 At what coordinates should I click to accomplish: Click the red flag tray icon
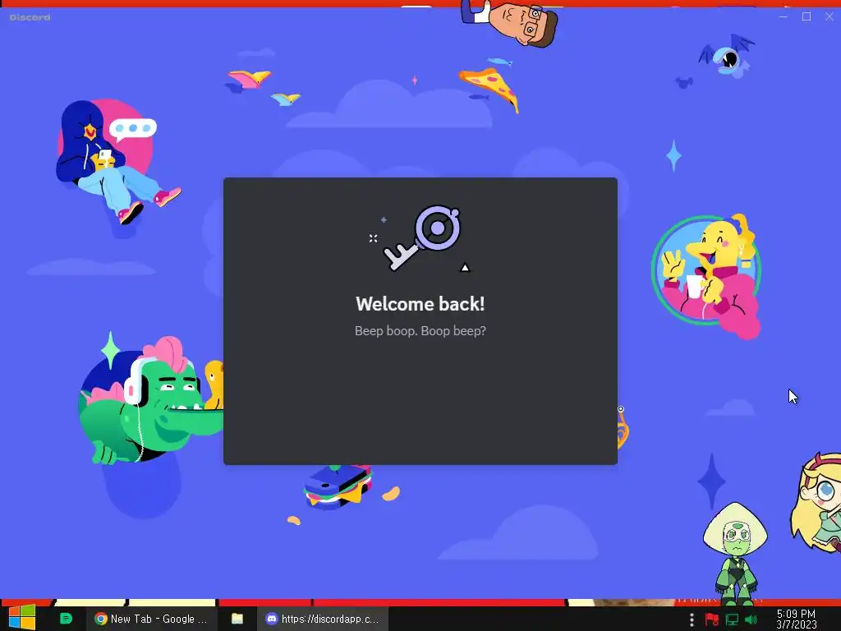[712, 619]
